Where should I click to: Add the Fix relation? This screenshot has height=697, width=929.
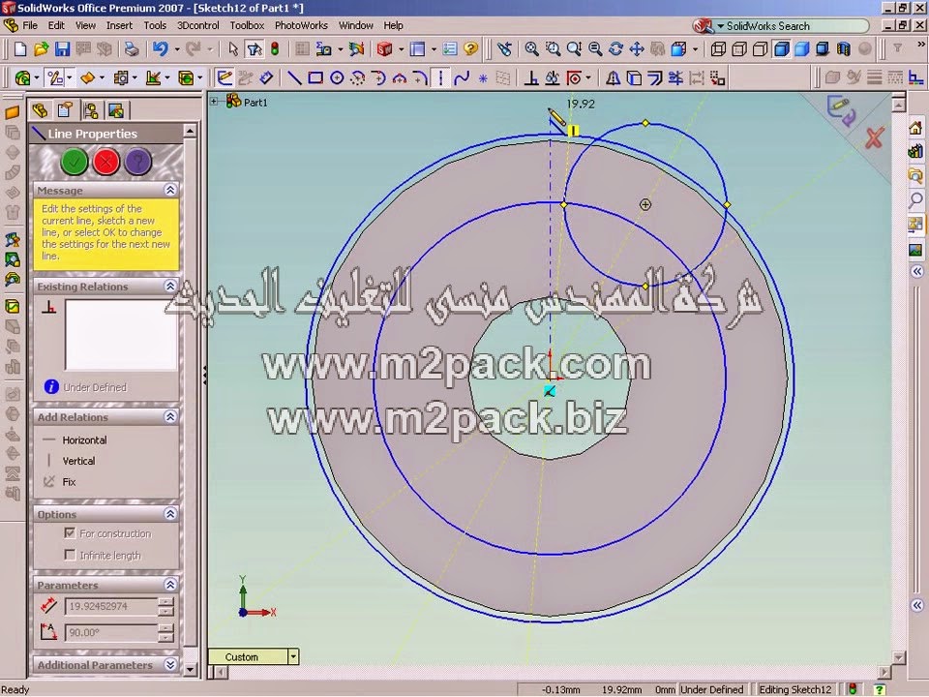click(69, 482)
